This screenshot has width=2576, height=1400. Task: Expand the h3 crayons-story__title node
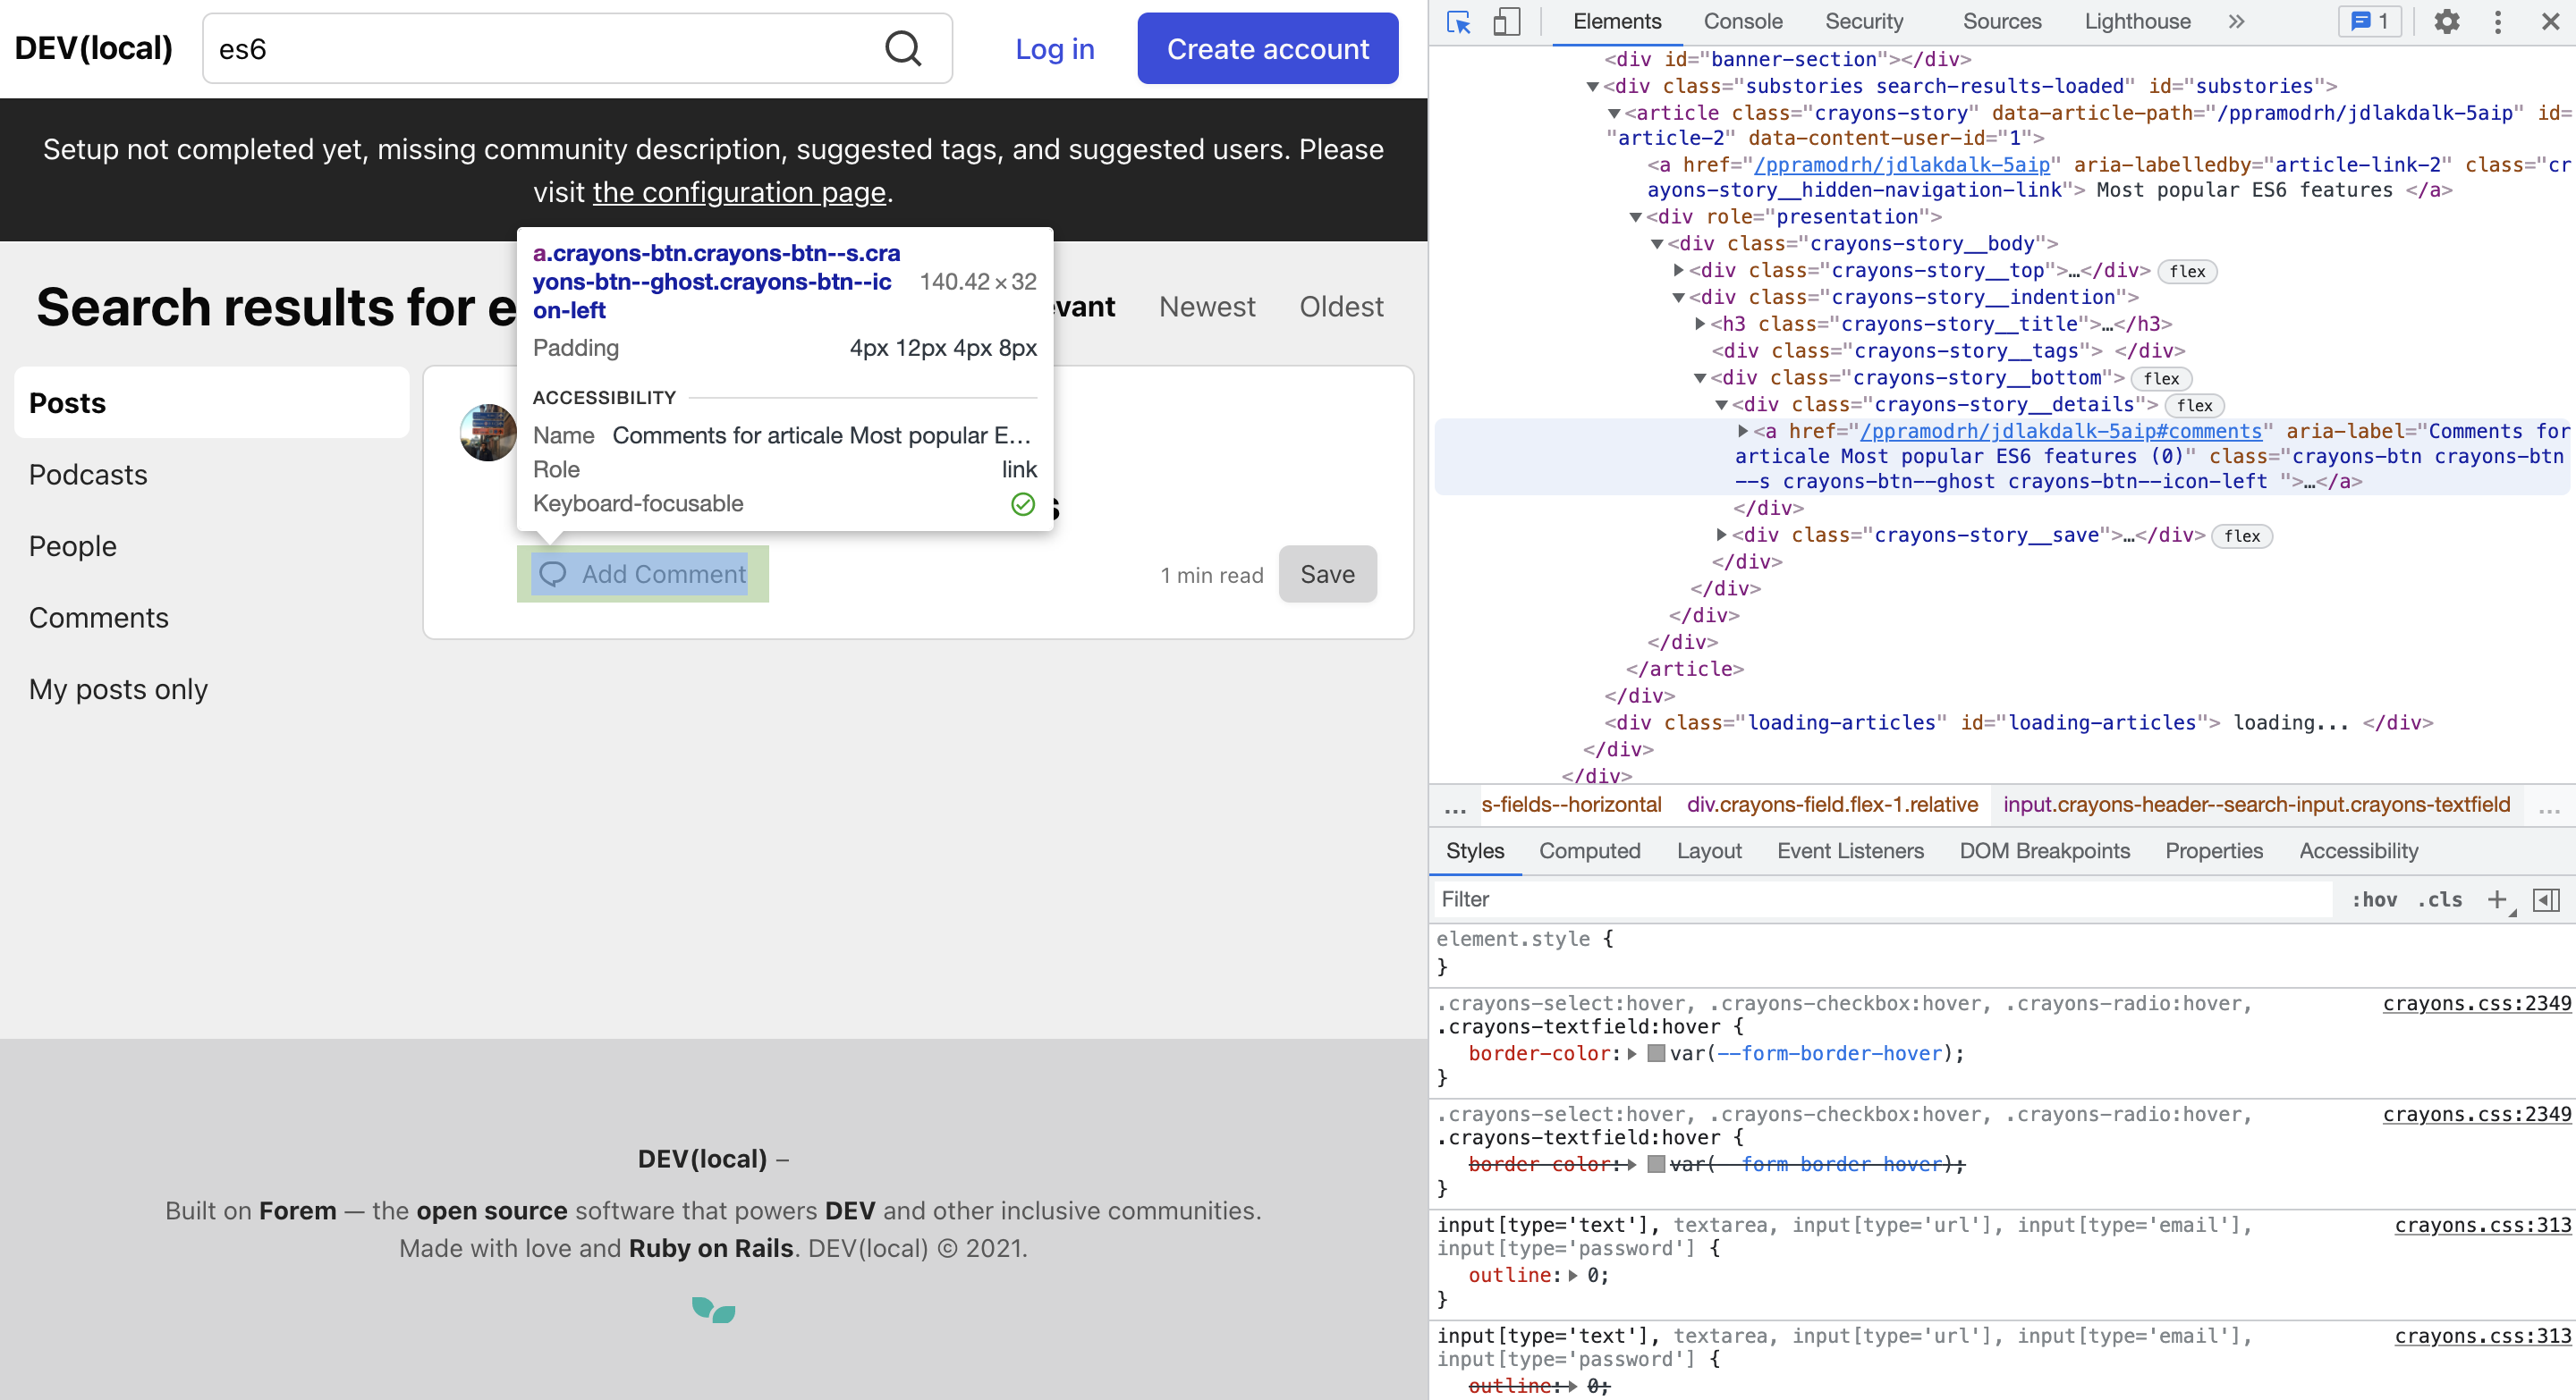1699,324
